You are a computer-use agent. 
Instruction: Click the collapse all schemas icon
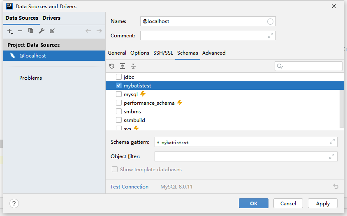pyautogui.click(x=133, y=66)
